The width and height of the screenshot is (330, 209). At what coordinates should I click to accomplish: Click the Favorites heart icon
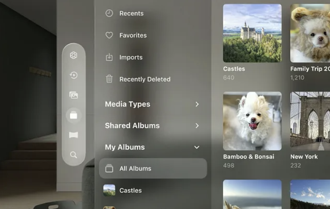pos(109,35)
